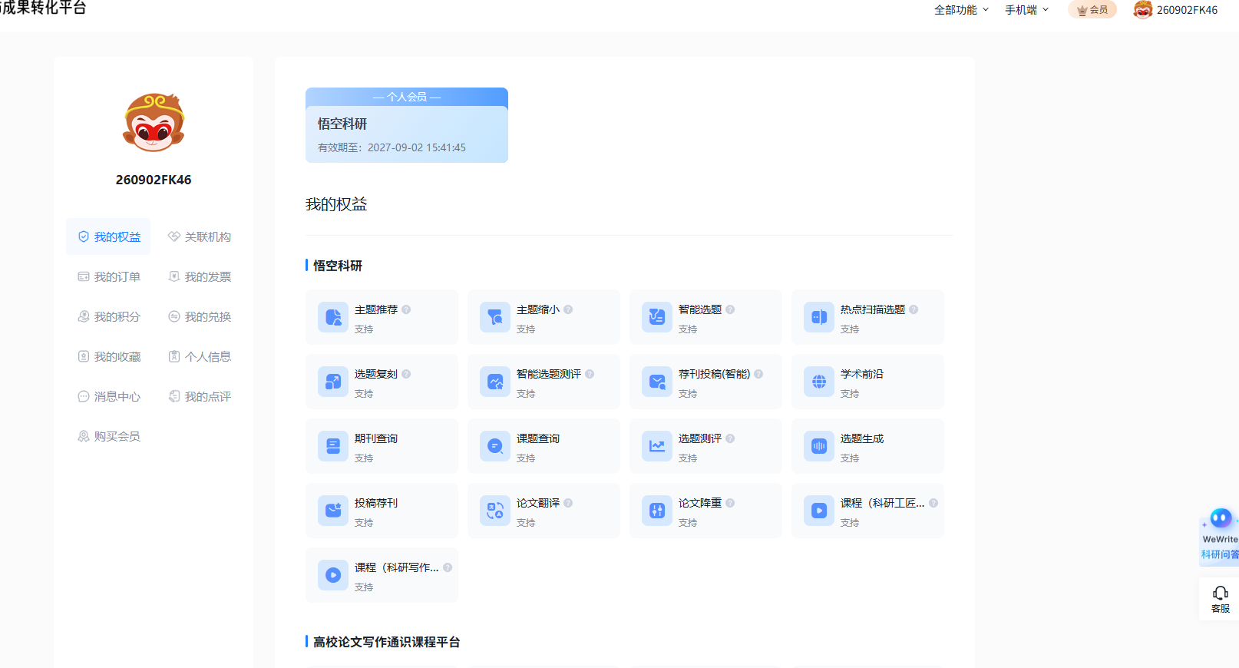Open the 客服 headset support icon
1239x668 pixels.
[x=1220, y=599]
